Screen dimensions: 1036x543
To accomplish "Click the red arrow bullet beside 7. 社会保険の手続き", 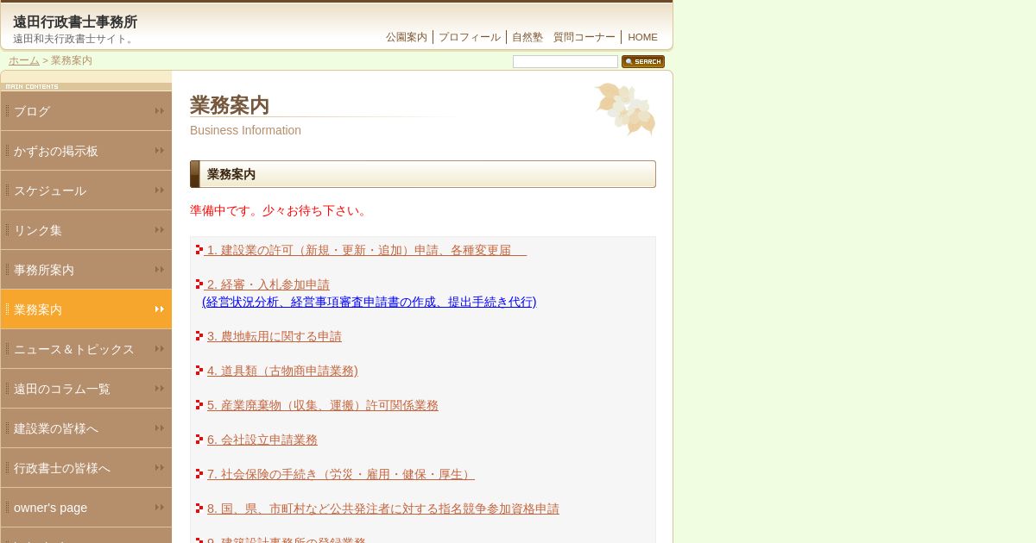I will click(199, 474).
